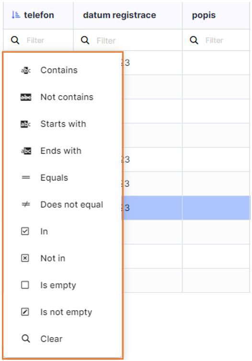252x361 pixels.
Task: Click the not-equal sign icon
Action: [25, 204]
